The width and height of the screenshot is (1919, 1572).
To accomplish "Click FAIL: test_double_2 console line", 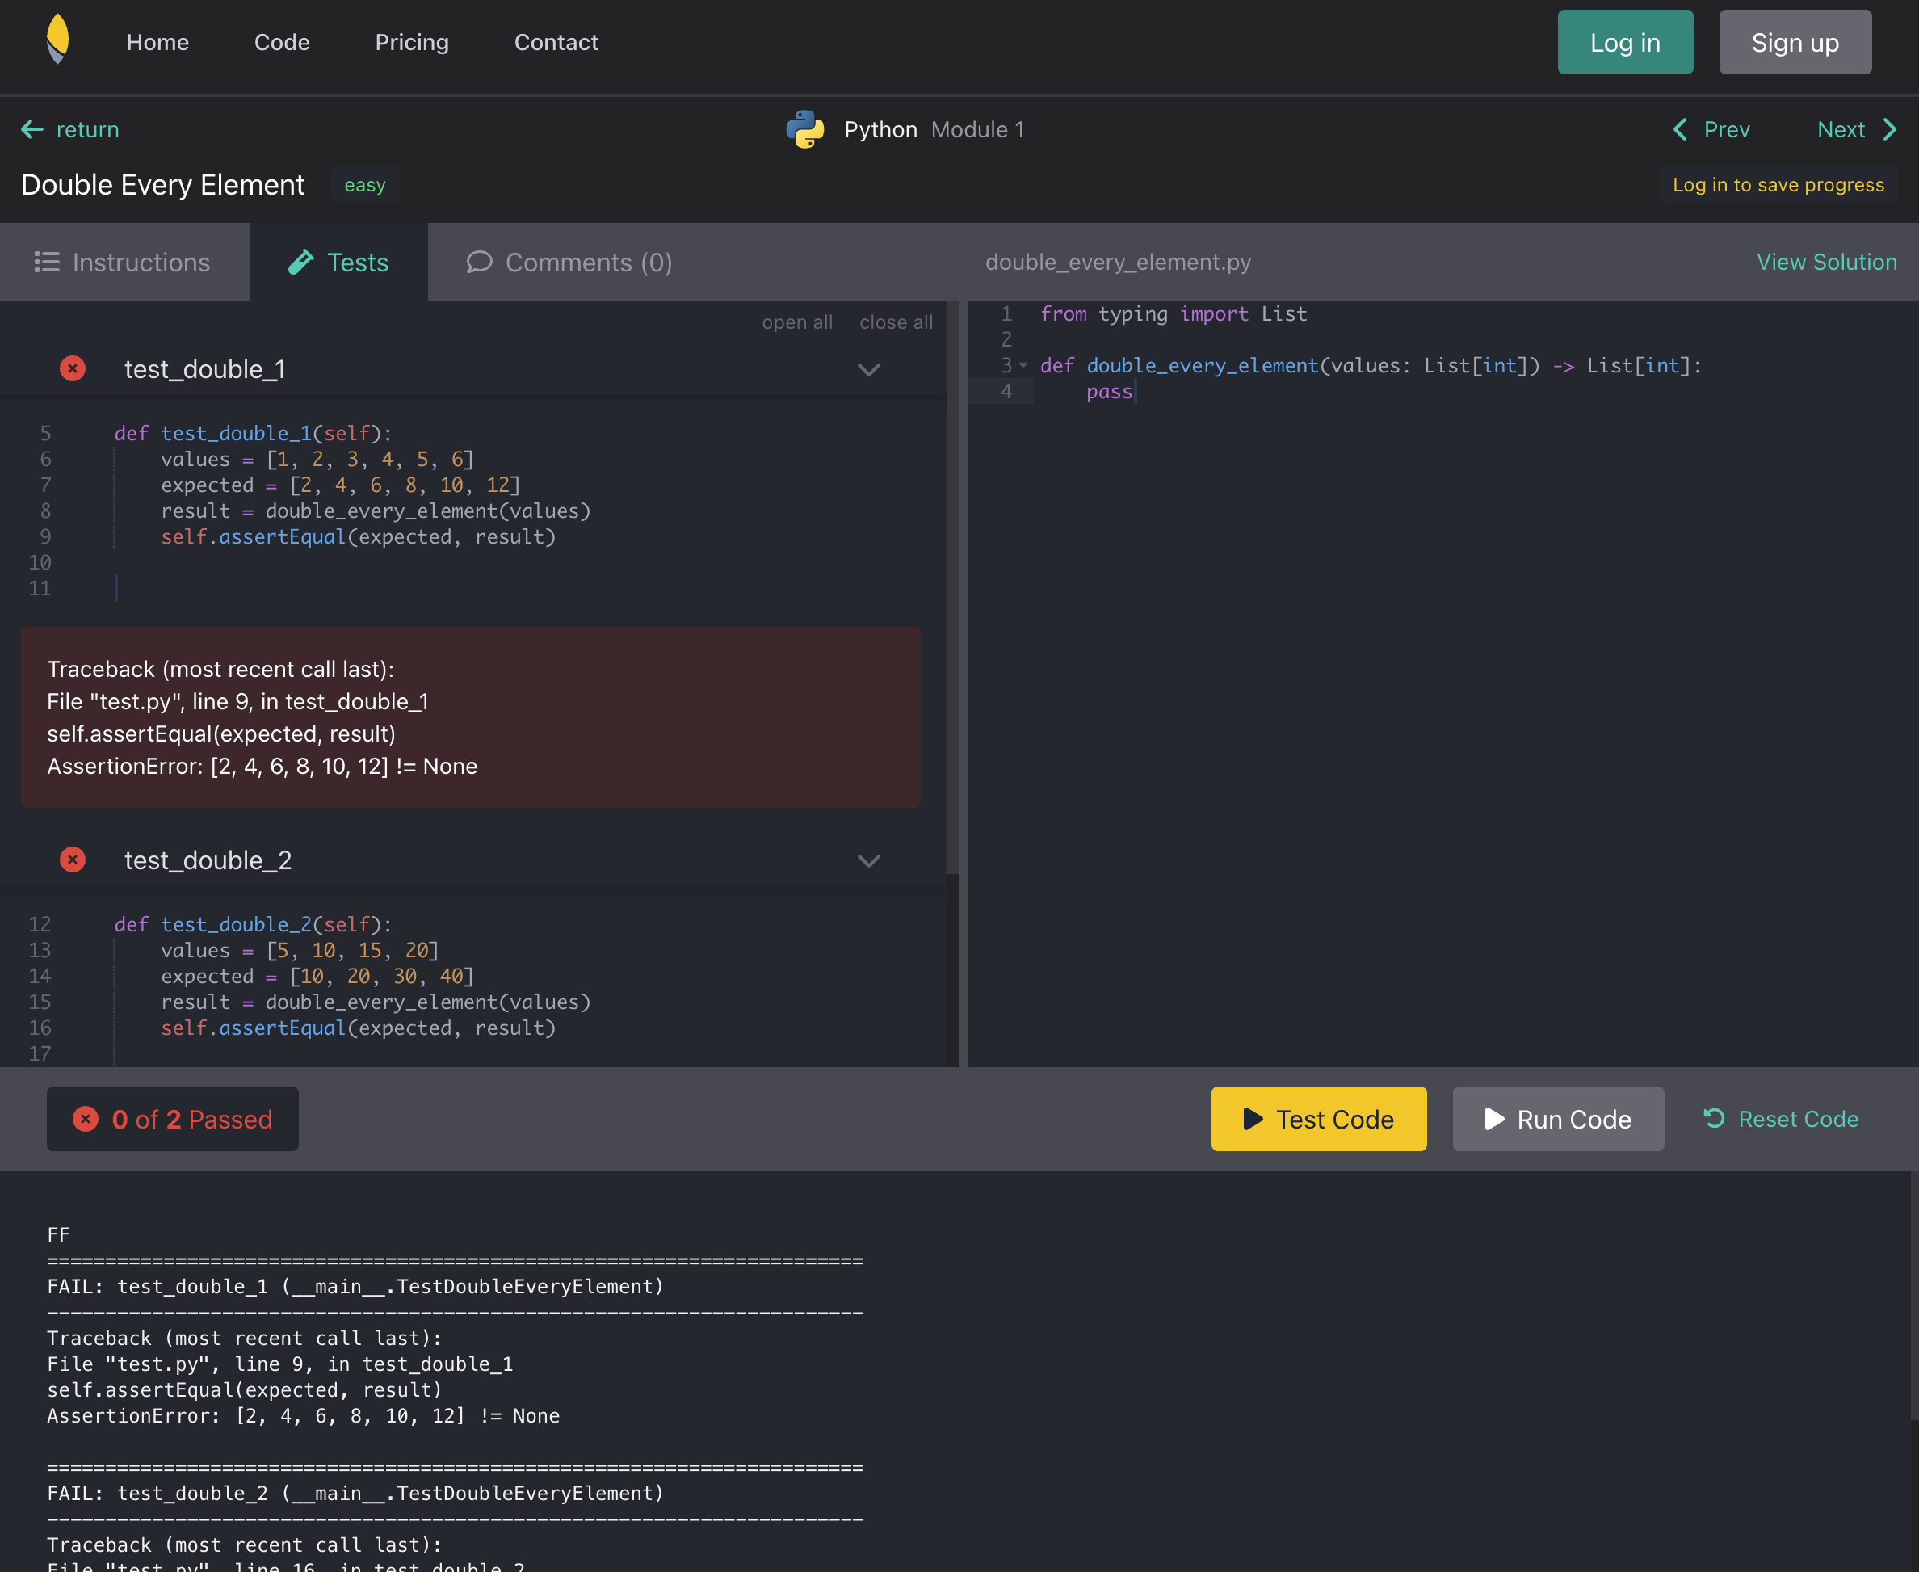I will (355, 1493).
